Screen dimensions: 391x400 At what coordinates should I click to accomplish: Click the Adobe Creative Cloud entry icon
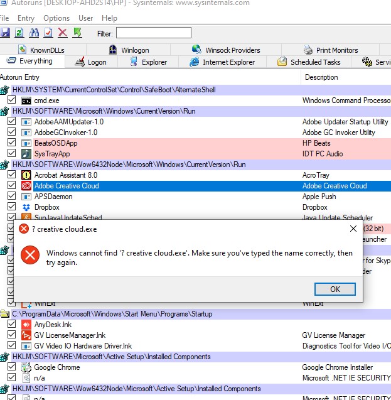pos(26,186)
